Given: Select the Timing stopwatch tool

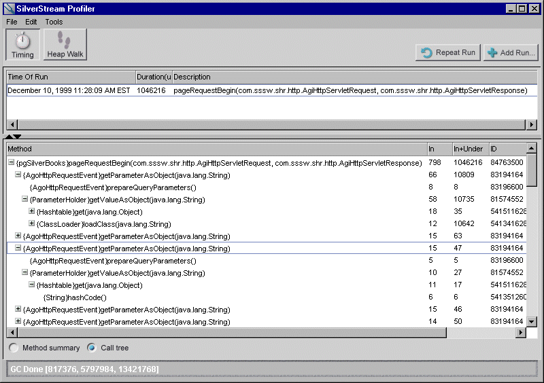Looking at the screenshot, I should coord(22,45).
